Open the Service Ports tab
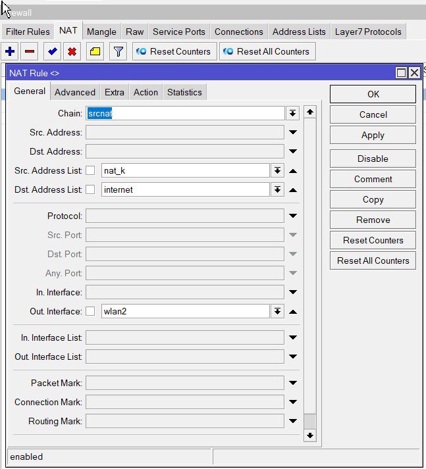Image resolution: width=426 pixels, height=469 pixels. coord(178,32)
